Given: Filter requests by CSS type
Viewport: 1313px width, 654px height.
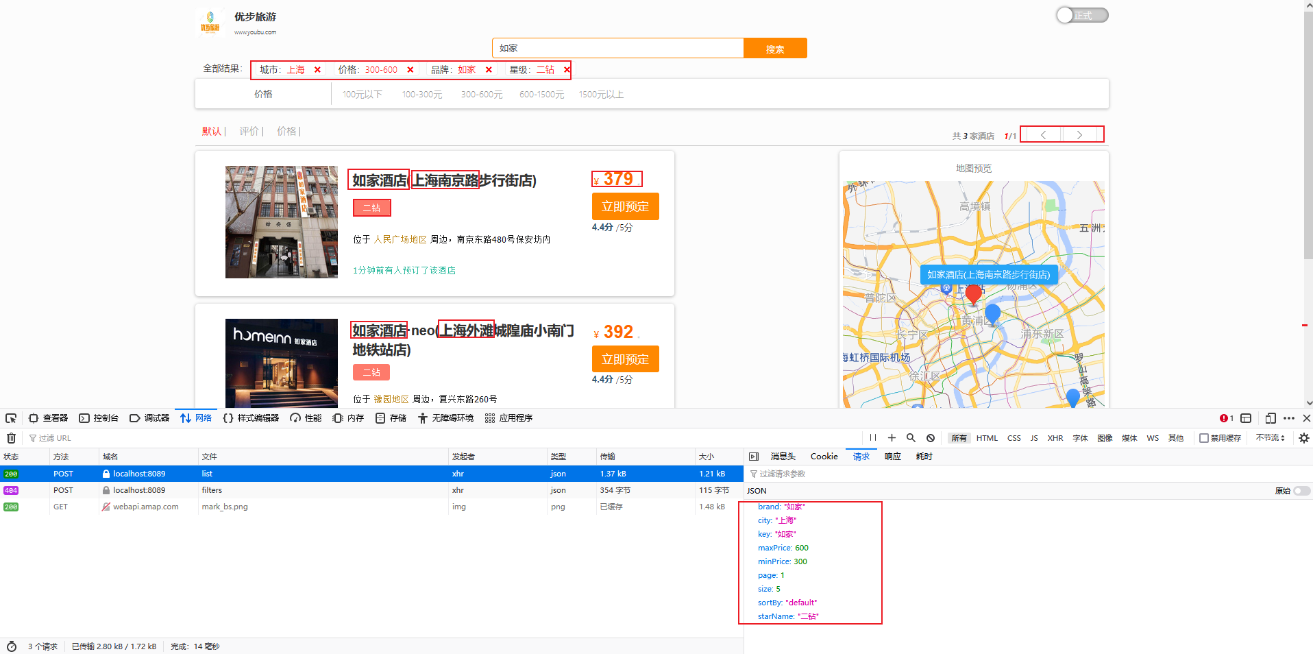Looking at the screenshot, I should point(1014,438).
